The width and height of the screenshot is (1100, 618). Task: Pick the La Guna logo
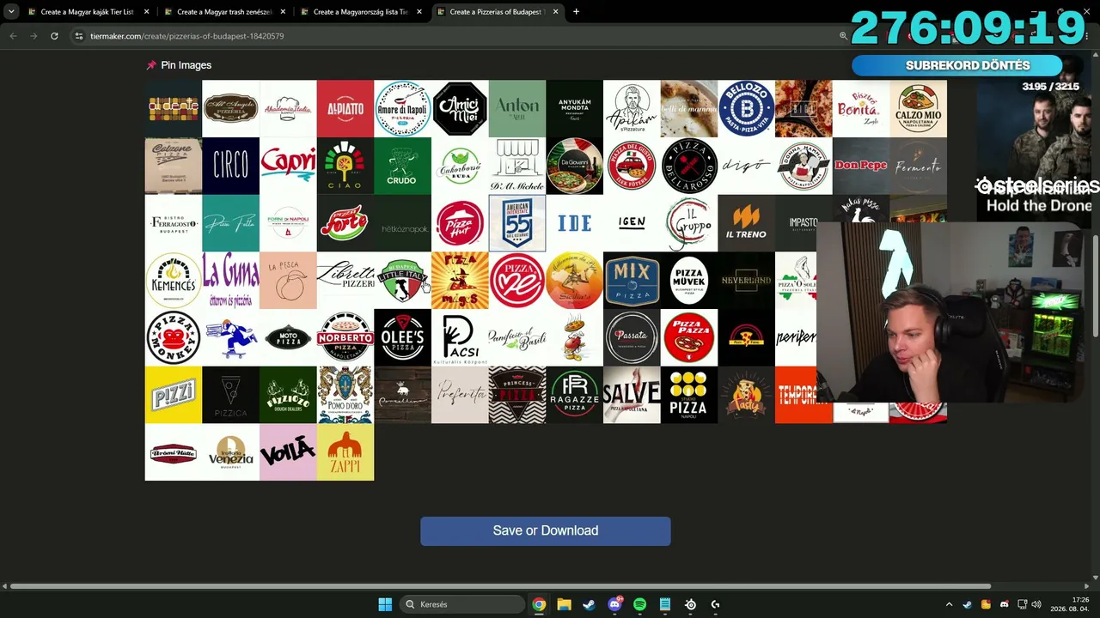(230, 281)
